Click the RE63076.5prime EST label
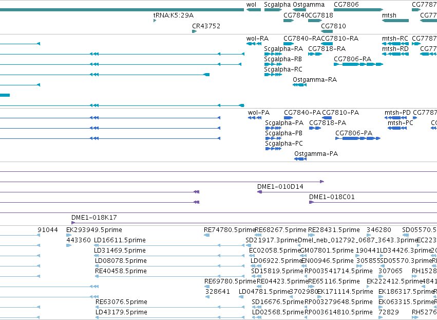437x320 pixels. [x=121, y=302]
